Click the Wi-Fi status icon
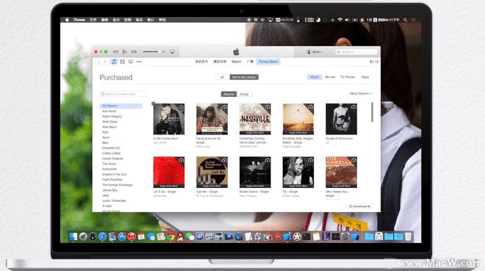485x271 pixels. pos(340,20)
